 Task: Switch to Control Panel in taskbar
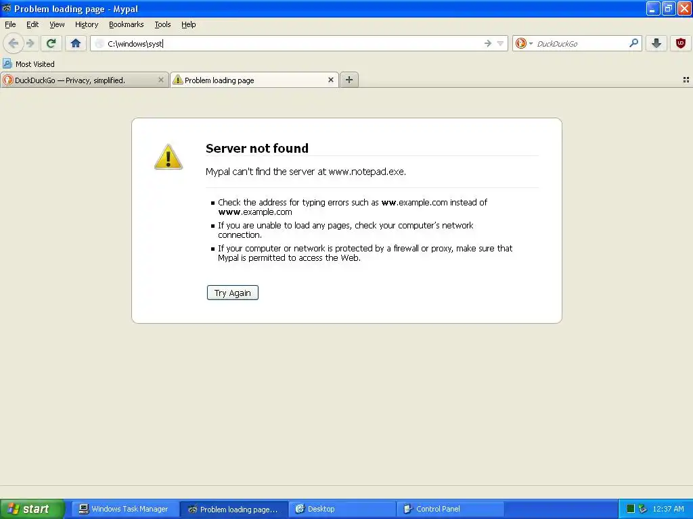[450, 509]
